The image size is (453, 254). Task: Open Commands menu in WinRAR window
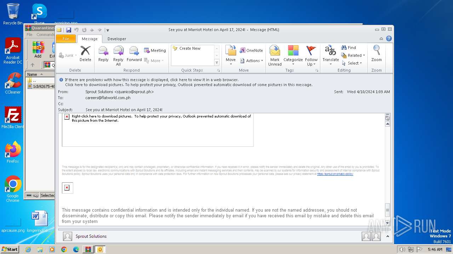tap(46, 35)
